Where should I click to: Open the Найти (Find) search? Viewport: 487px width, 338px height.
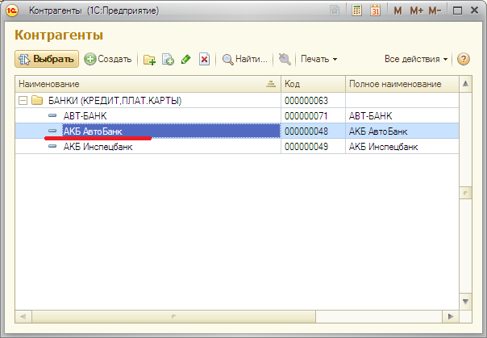click(245, 59)
